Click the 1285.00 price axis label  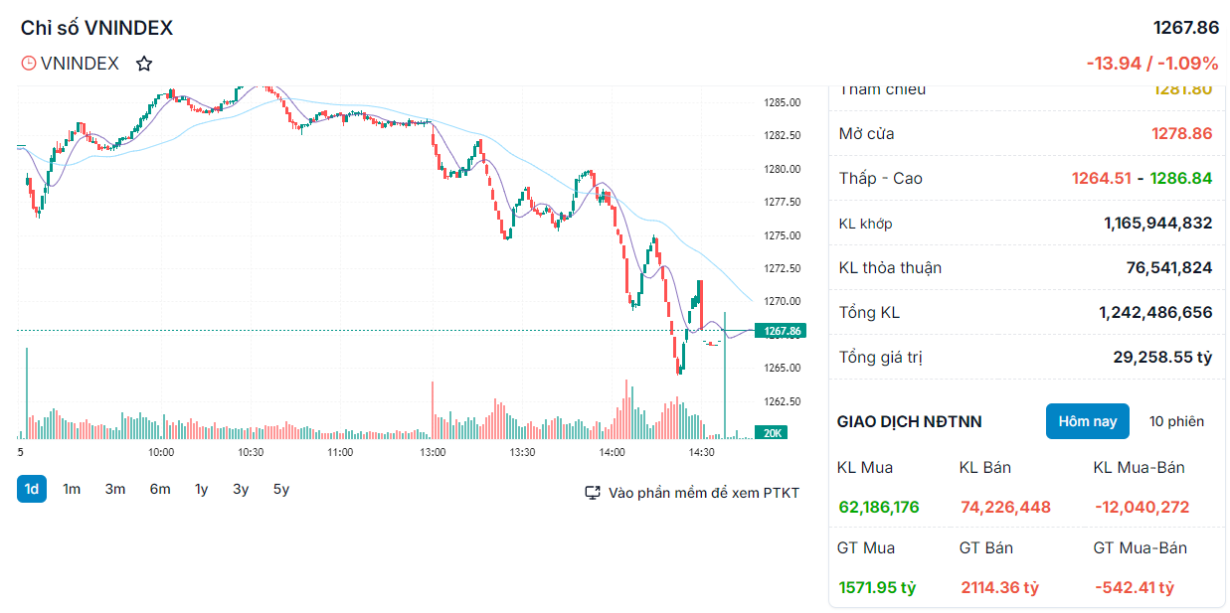[x=783, y=102]
